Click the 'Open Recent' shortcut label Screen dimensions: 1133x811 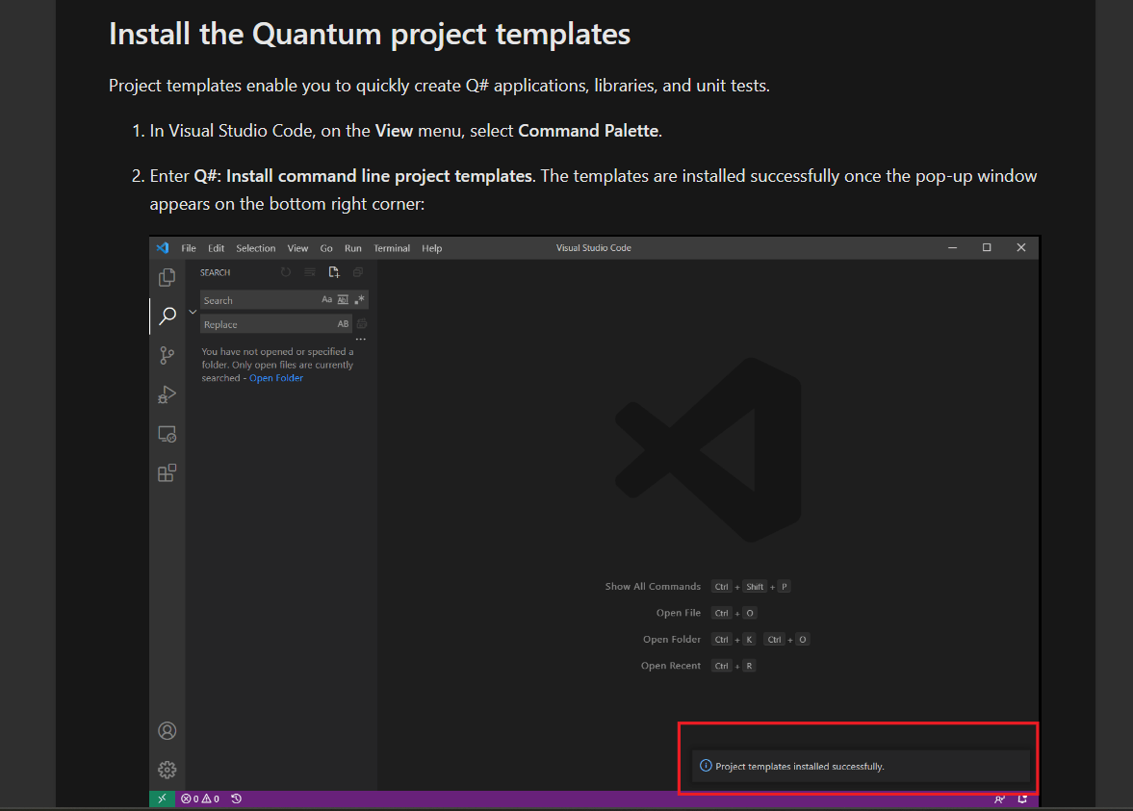coord(671,666)
